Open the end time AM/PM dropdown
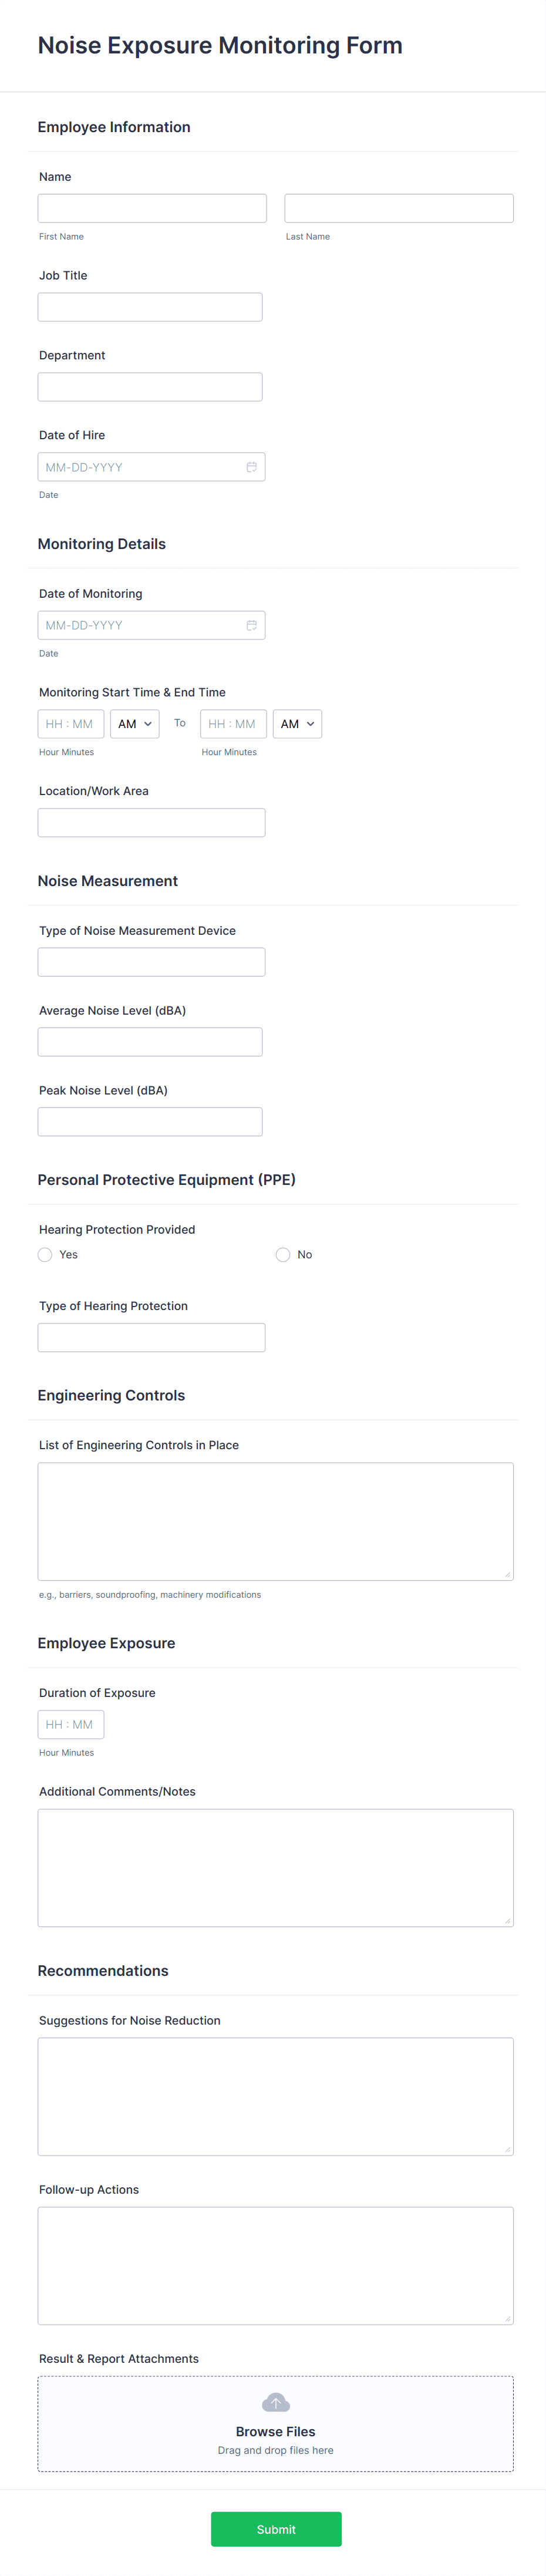546x2576 pixels. coord(297,723)
